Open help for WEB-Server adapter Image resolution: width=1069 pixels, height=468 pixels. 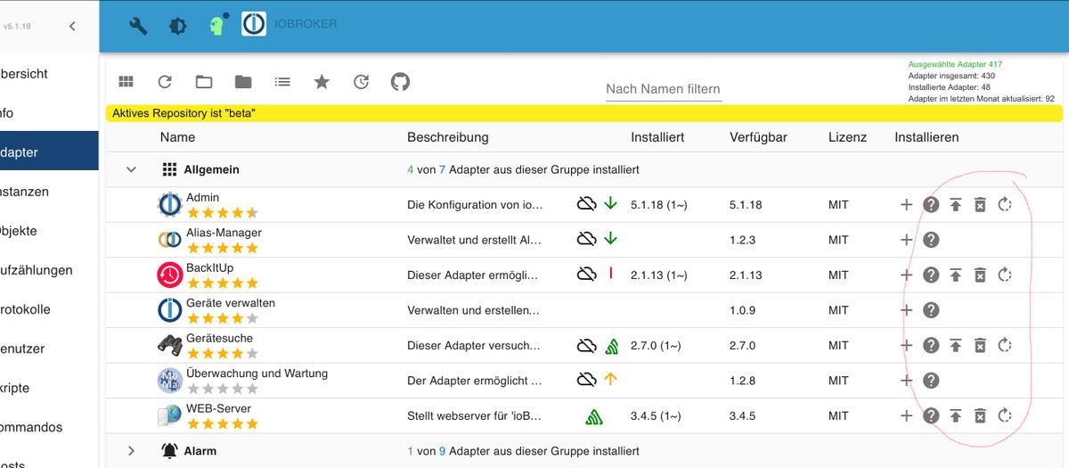pyautogui.click(x=931, y=415)
